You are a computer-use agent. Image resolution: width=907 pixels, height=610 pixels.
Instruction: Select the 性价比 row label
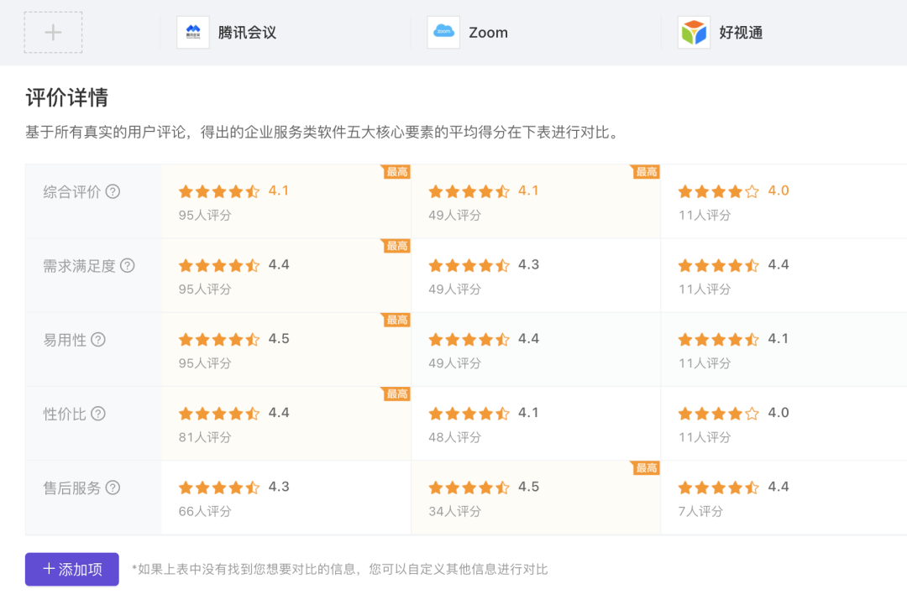tap(65, 414)
